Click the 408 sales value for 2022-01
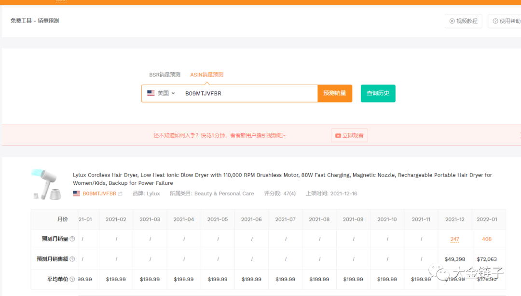This screenshot has height=296, width=521. 487,239
